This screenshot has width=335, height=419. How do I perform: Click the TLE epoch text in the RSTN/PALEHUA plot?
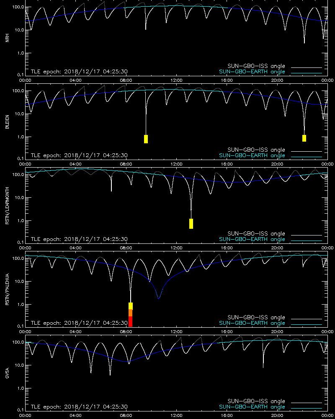coord(79,323)
